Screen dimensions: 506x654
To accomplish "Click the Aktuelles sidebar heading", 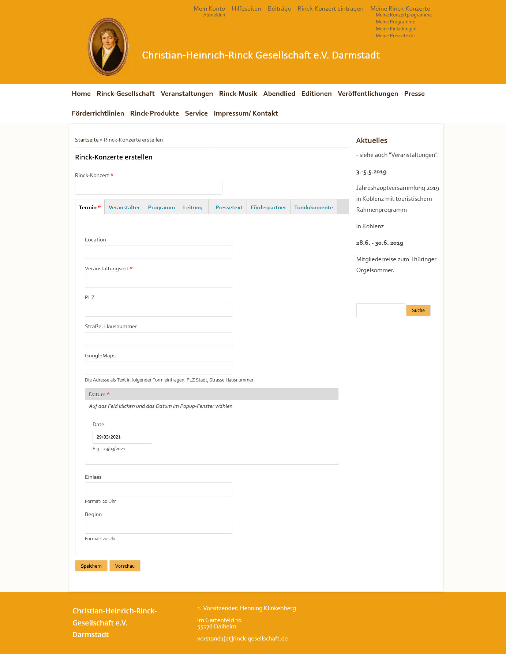I will (x=372, y=140).
